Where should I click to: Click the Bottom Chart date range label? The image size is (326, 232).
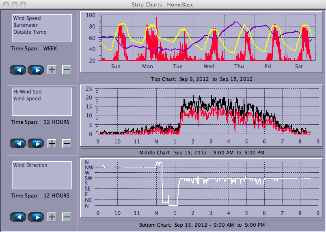tap(201, 225)
